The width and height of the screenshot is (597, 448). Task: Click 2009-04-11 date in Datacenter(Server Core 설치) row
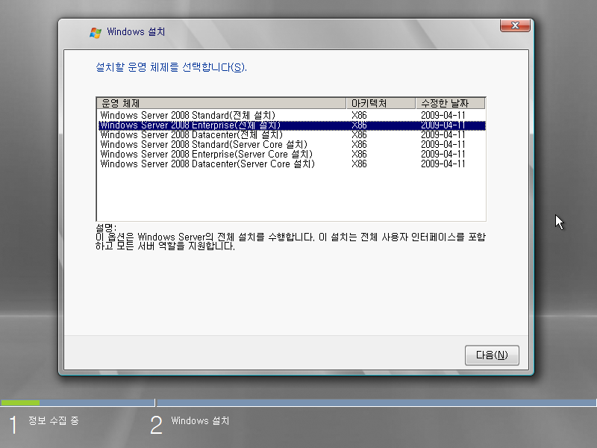click(x=443, y=164)
